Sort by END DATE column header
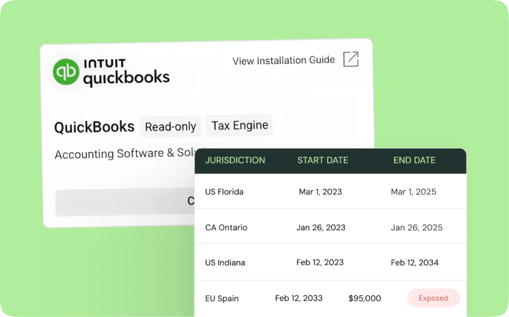 [x=414, y=160]
